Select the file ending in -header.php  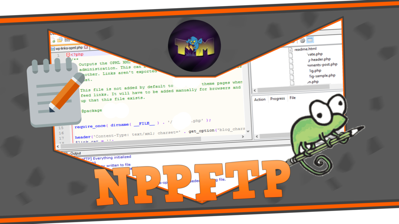click(319, 59)
